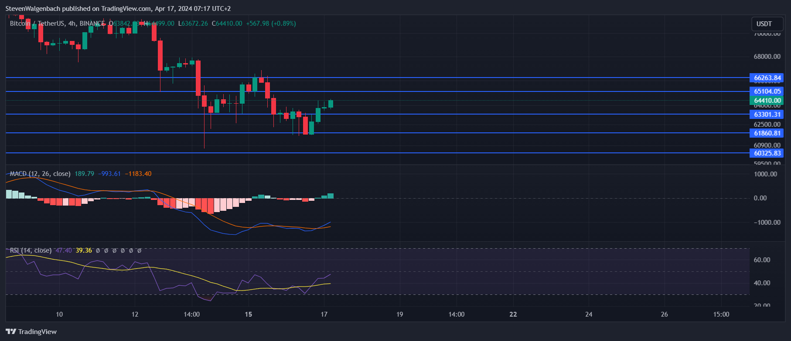Select the 65104.05 price level label
The image size is (791, 341).
(x=767, y=91)
